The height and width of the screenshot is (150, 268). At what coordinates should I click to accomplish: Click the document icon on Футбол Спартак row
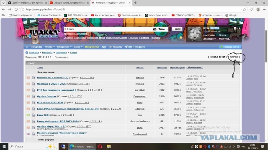pos(33,96)
